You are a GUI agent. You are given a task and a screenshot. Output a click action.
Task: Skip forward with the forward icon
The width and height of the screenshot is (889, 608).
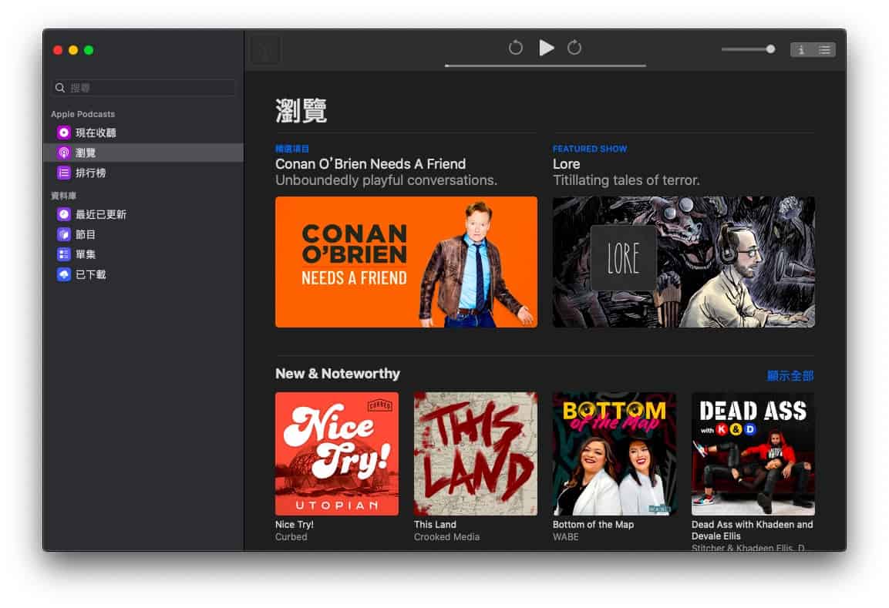coord(574,48)
